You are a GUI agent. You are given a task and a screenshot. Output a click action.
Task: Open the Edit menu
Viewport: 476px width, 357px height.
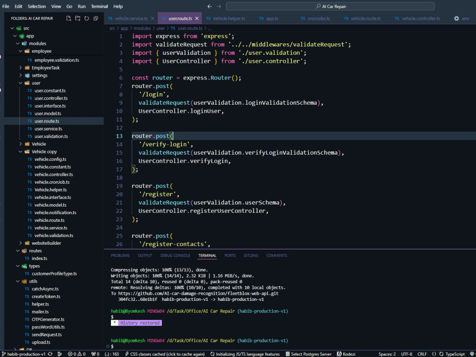click(x=19, y=6)
